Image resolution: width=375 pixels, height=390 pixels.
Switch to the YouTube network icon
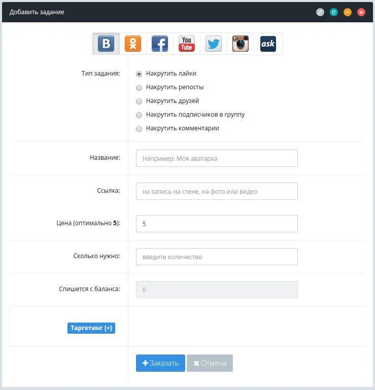187,44
